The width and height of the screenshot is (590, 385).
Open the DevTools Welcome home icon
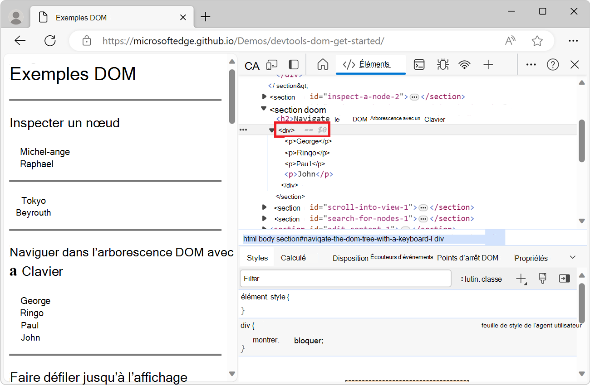[x=323, y=65]
